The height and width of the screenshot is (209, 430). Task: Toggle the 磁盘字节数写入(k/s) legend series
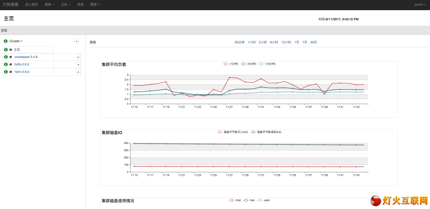tap(233, 132)
